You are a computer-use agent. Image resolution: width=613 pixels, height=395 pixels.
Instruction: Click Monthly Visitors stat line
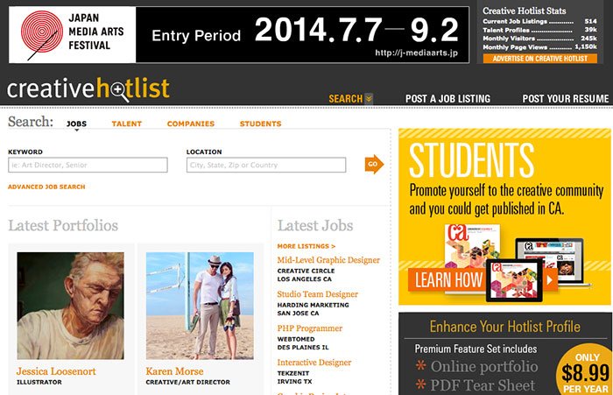click(539, 39)
